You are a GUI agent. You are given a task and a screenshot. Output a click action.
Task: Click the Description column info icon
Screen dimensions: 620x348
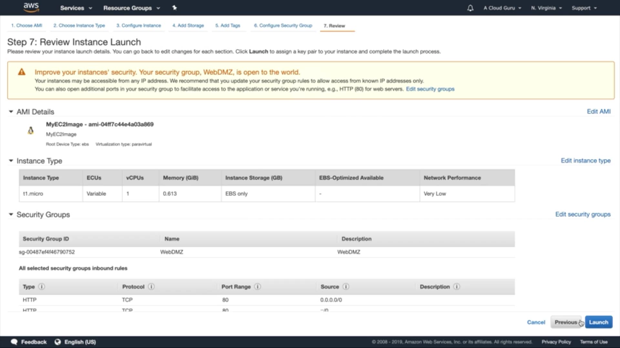click(x=457, y=287)
